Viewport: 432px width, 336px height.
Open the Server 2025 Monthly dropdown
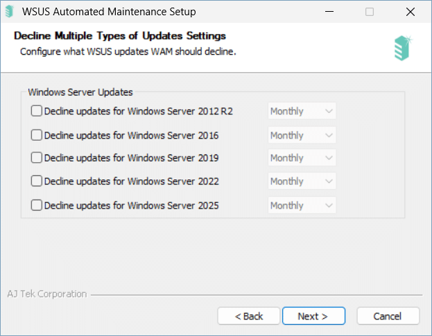(302, 205)
